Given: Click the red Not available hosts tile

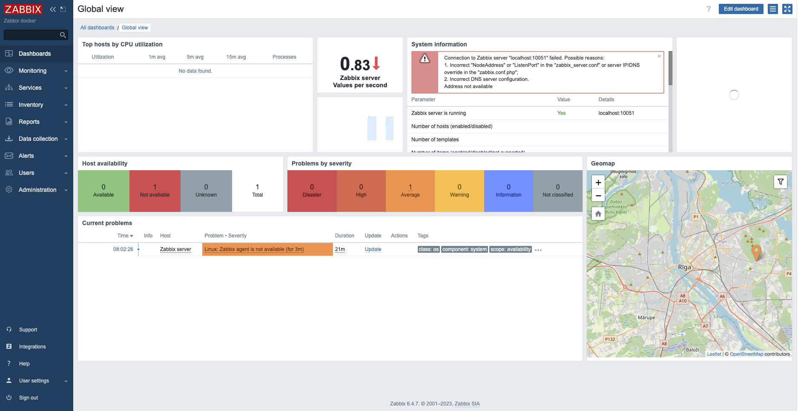Looking at the screenshot, I should click(x=155, y=191).
